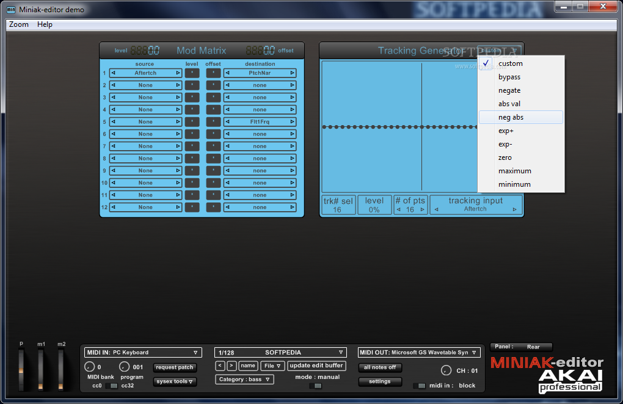The image size is (623, 404).
Task: Click the offset knob on Mod Matrix row 10
Action: [213, 183]
